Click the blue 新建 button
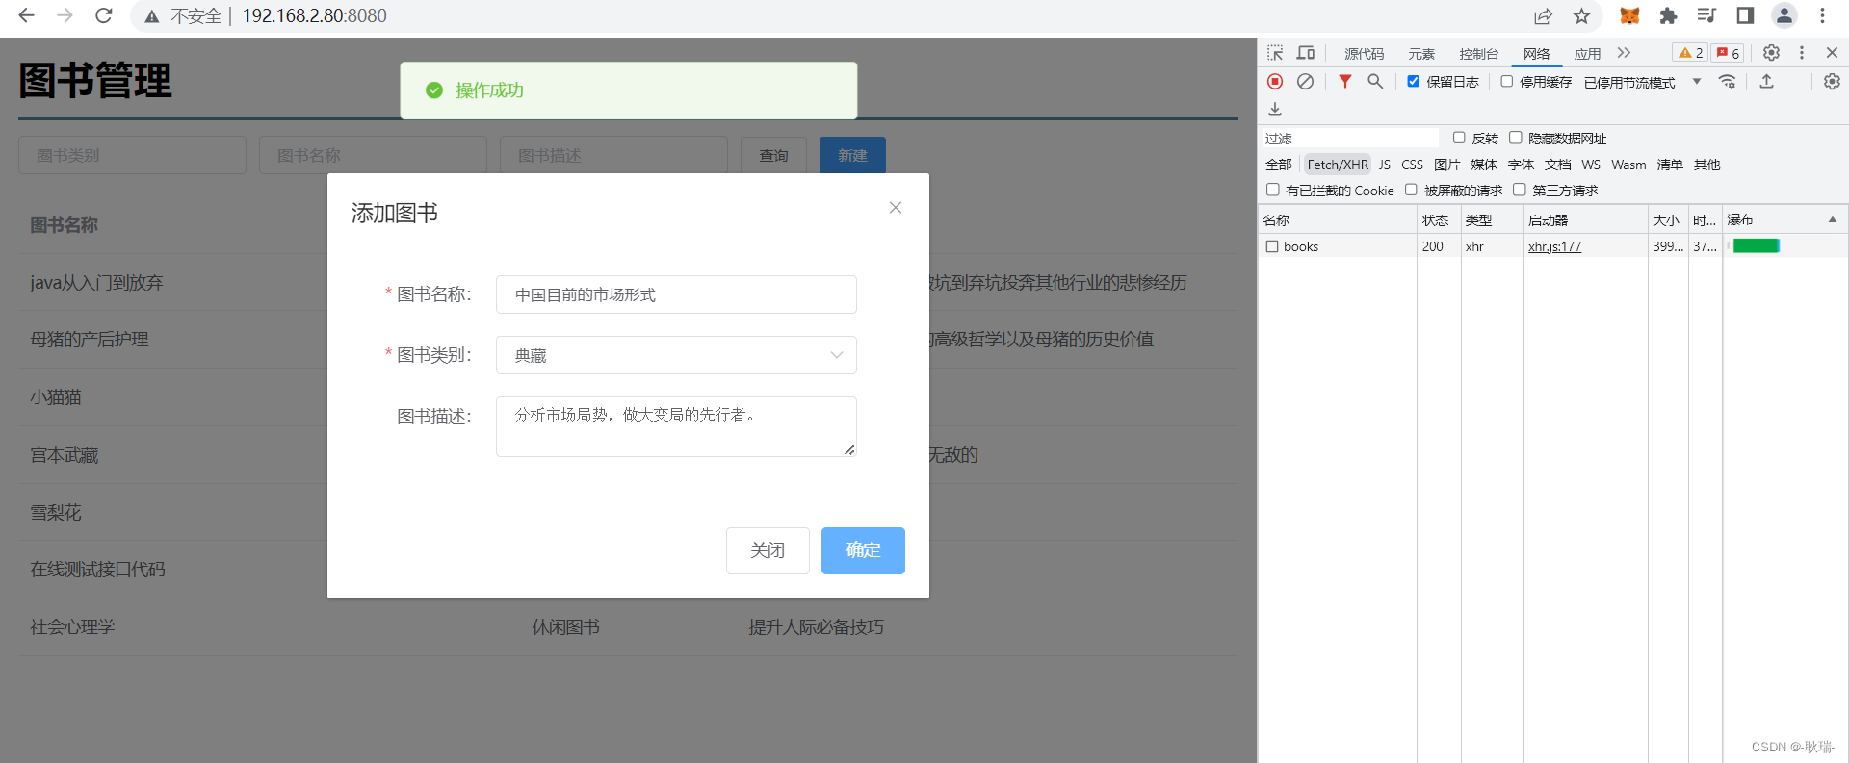 852,155
